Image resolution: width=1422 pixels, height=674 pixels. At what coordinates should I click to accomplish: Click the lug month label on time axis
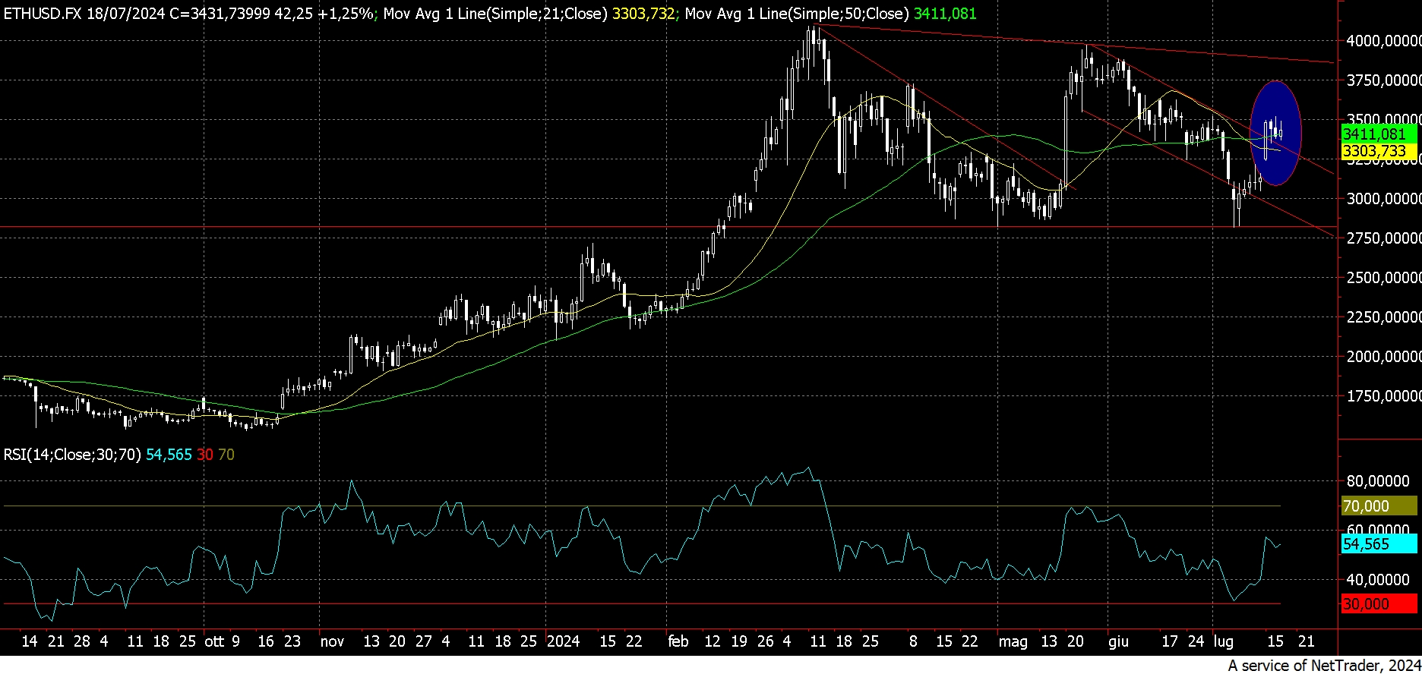[1223, 641]
